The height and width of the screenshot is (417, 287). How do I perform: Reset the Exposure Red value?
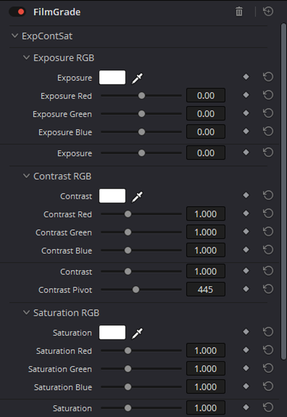click(x=268, y=95)
